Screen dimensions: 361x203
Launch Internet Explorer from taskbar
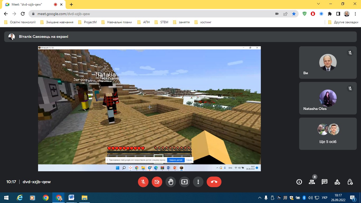coord(20,198)
